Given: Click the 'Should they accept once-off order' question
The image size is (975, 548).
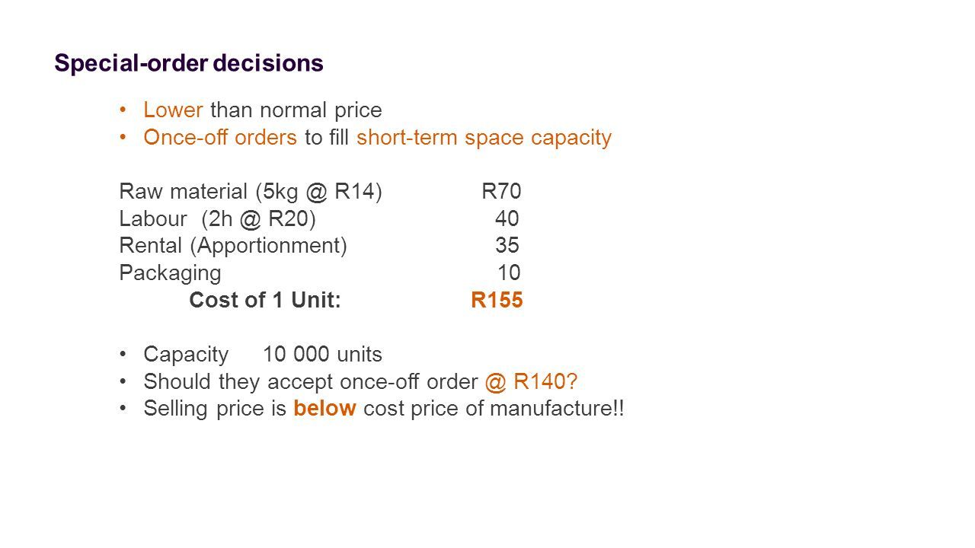Looking at the screenshot, I should 310,382.
